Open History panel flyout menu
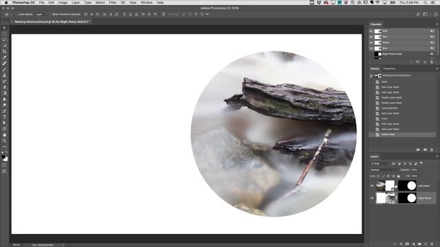The image size is (440, 247). (437, 69)
